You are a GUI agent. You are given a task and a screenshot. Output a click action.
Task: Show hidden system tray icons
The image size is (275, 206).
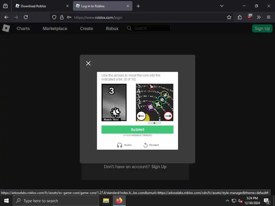pyautogui.click(x=227, y=201)
